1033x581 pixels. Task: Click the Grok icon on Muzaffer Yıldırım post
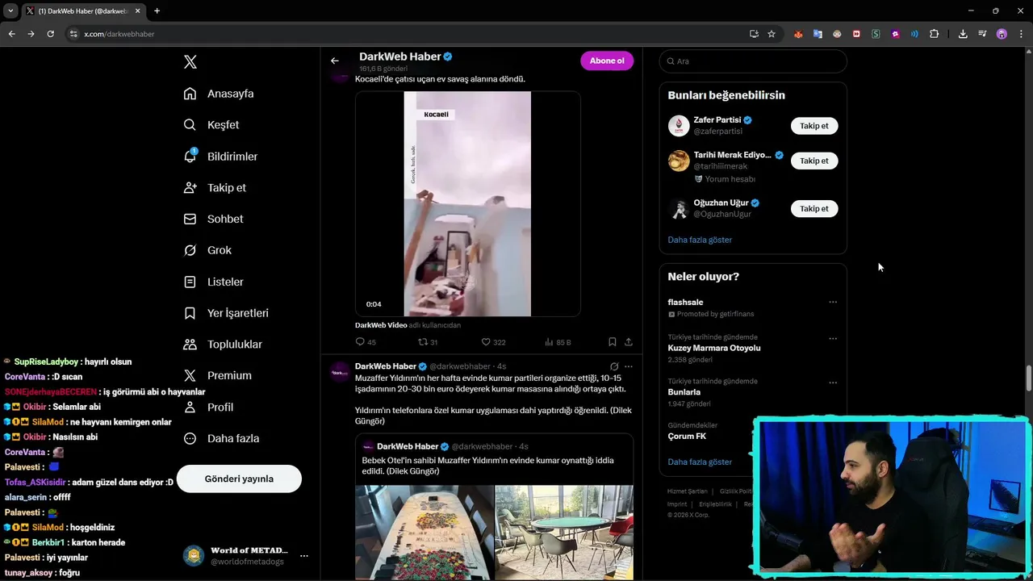coord(614,366)
